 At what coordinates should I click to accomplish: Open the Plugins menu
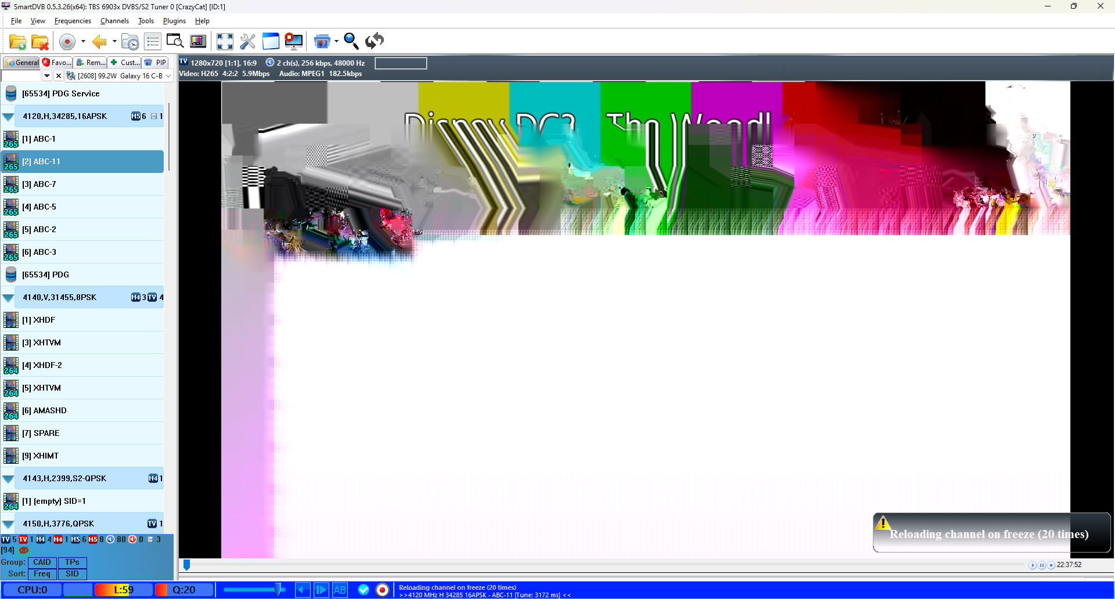[174, 21]
